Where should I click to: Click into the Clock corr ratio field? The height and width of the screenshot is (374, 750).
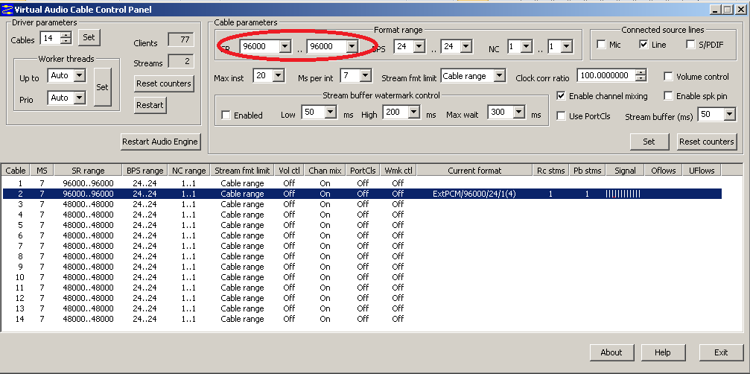coord(606,75)
